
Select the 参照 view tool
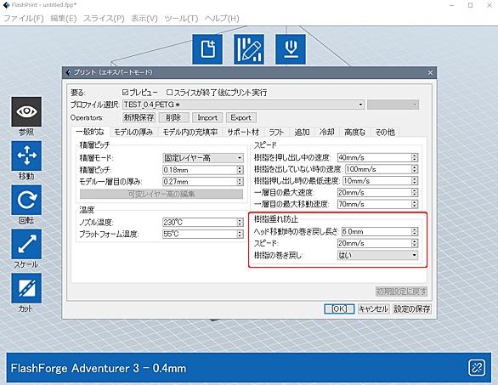click(26, 112)
